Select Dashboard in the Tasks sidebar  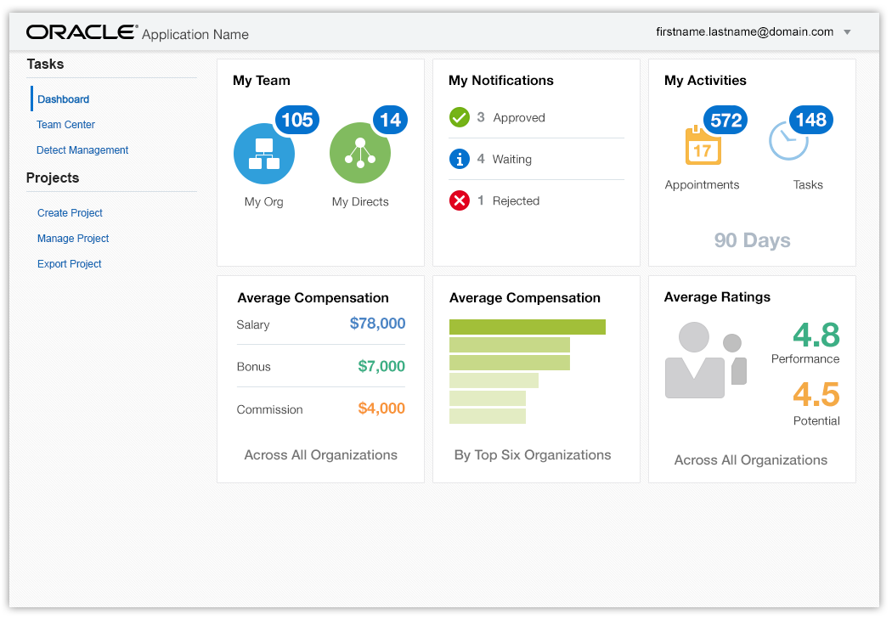point(64,99)
